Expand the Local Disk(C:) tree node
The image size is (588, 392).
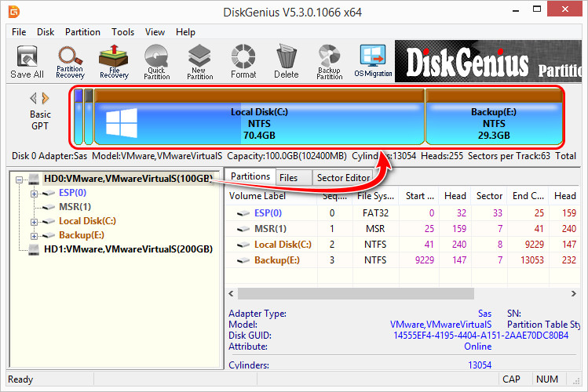tap(34, 223)
